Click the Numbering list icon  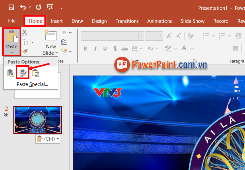pos(222,36)
